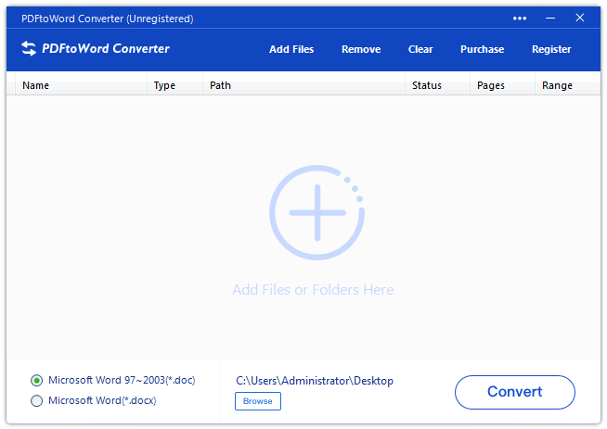
Task: Click the Status column header
Action: [x=438, y=85]
